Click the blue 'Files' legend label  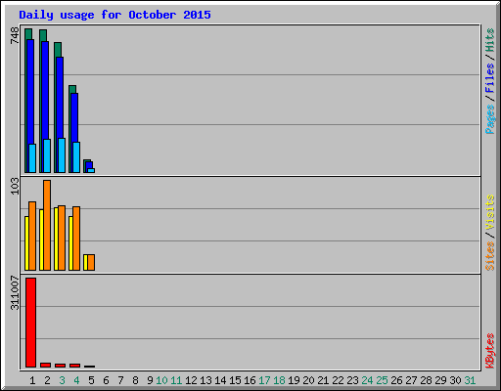489,77
